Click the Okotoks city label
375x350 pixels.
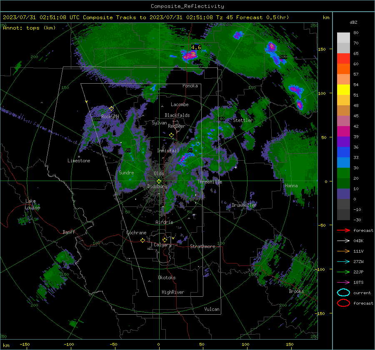[167, 278]
